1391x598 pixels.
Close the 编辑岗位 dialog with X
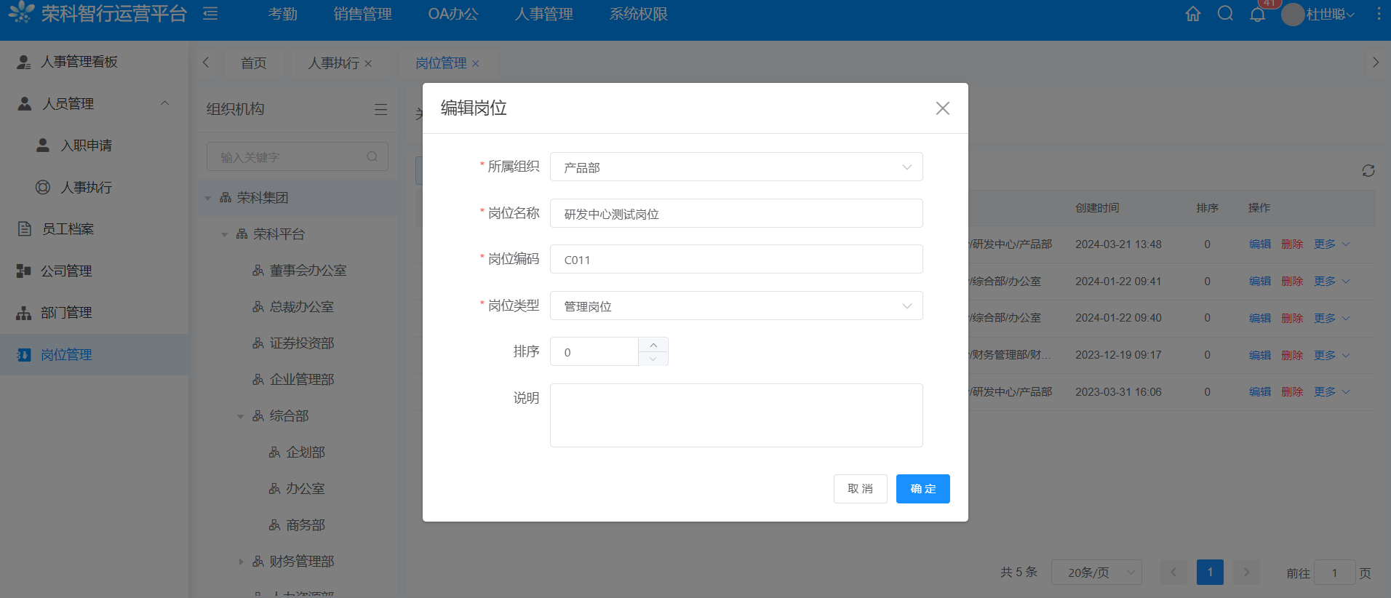(x=942, y=108)
